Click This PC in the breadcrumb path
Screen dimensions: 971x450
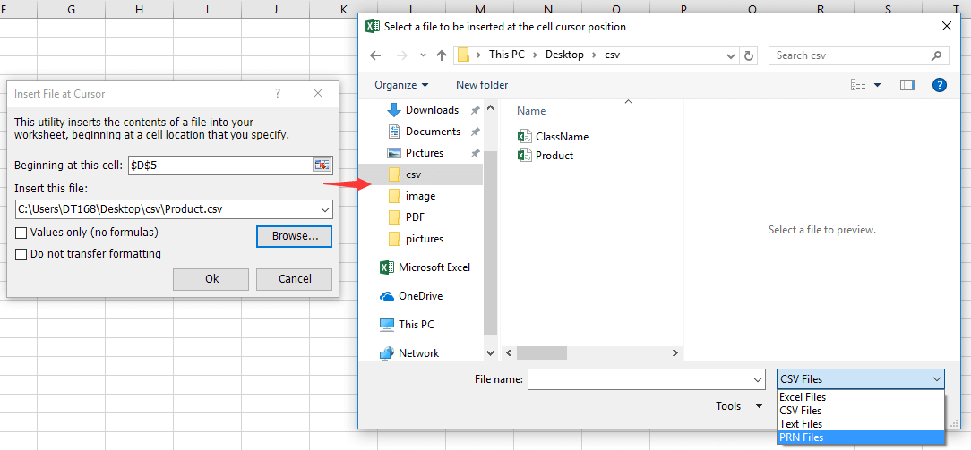pos(507,55)
